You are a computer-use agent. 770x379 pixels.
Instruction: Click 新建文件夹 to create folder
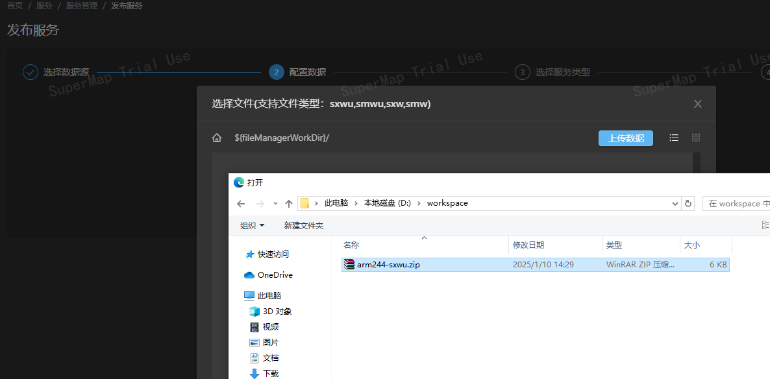pyautogui.click(x=303, y=226)
